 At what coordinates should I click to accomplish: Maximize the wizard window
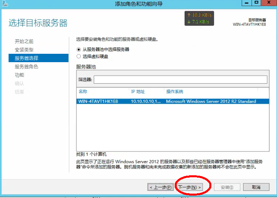click(x=257, y=3)
